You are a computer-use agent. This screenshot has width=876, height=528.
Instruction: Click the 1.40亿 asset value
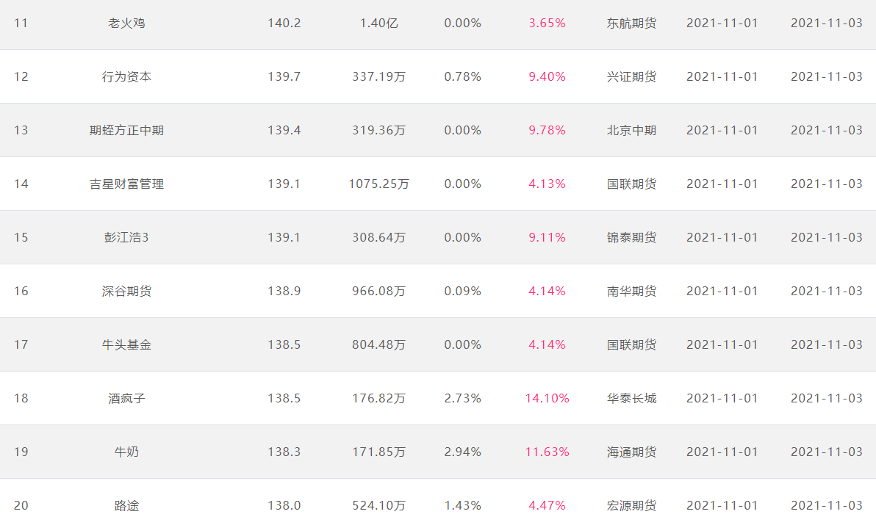[x=378, y=23]
